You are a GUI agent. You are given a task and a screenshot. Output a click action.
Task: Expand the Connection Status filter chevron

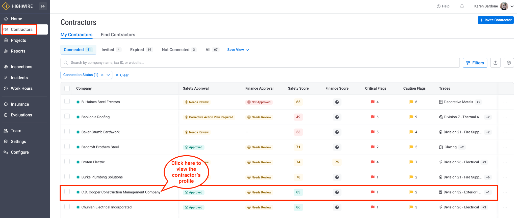[x=108, y=75]
